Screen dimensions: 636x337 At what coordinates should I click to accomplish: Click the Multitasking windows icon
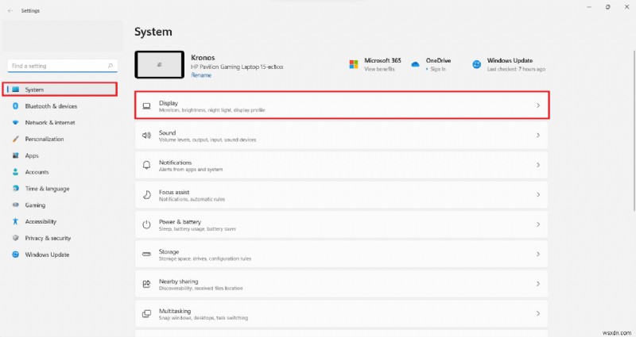146,313
